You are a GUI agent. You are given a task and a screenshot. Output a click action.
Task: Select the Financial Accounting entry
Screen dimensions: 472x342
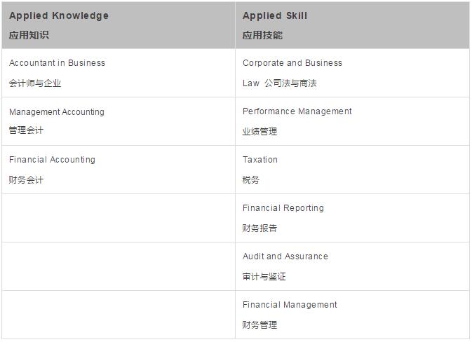52,160
